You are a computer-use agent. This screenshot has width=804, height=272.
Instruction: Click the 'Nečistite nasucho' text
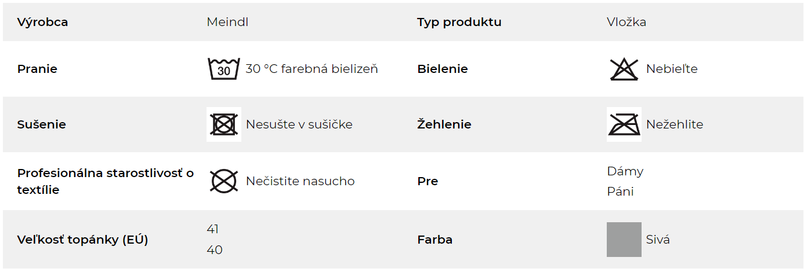click(300, 181)
